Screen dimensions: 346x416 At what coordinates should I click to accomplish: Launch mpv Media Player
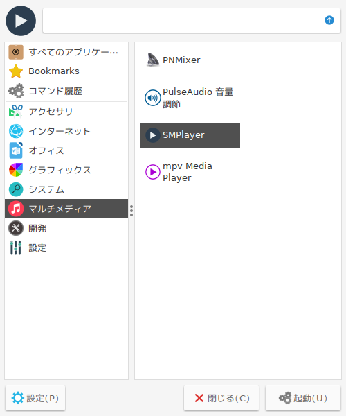(x=190, y=172)
